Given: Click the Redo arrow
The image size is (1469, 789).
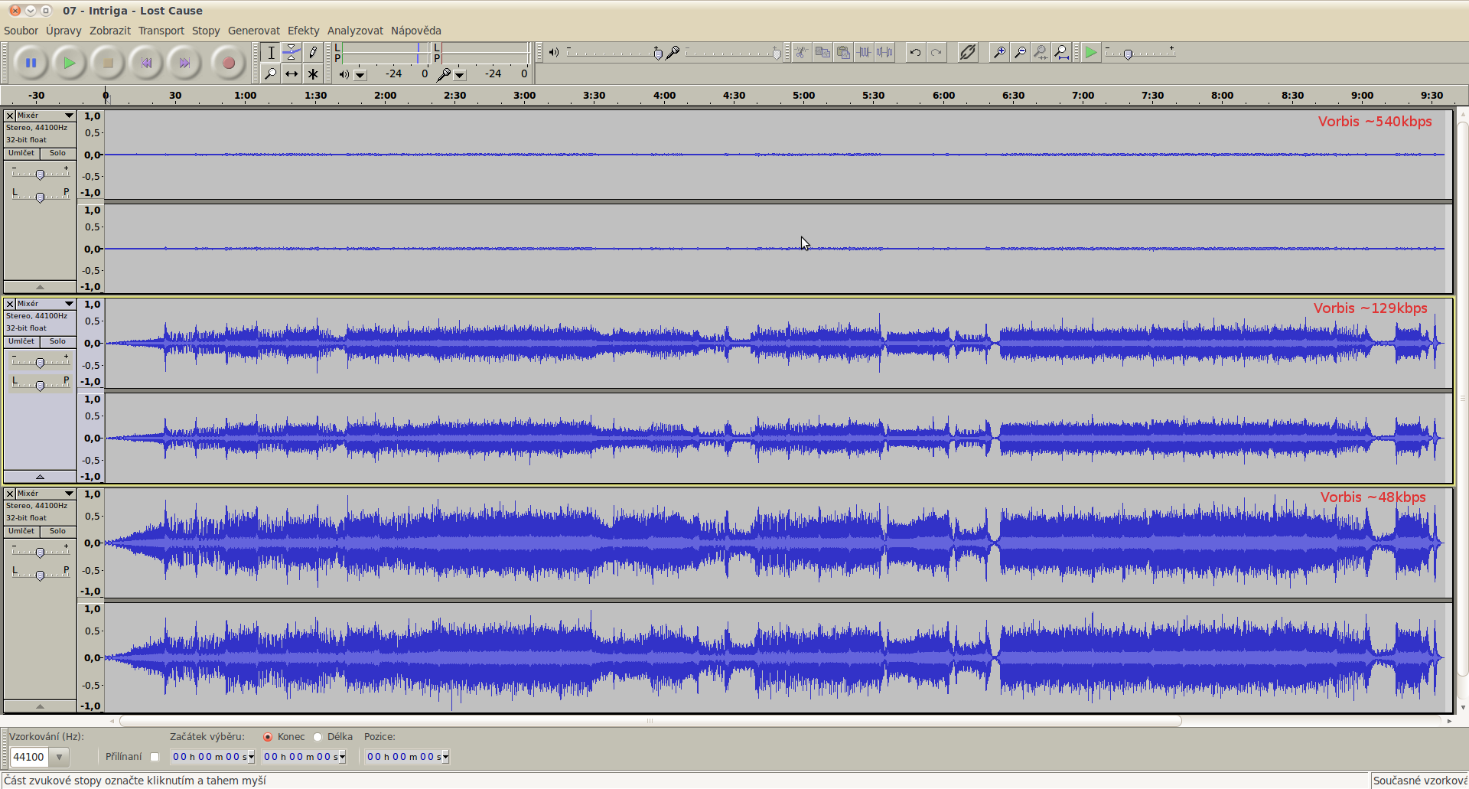Looking at the screenshot, I should 936,52.
